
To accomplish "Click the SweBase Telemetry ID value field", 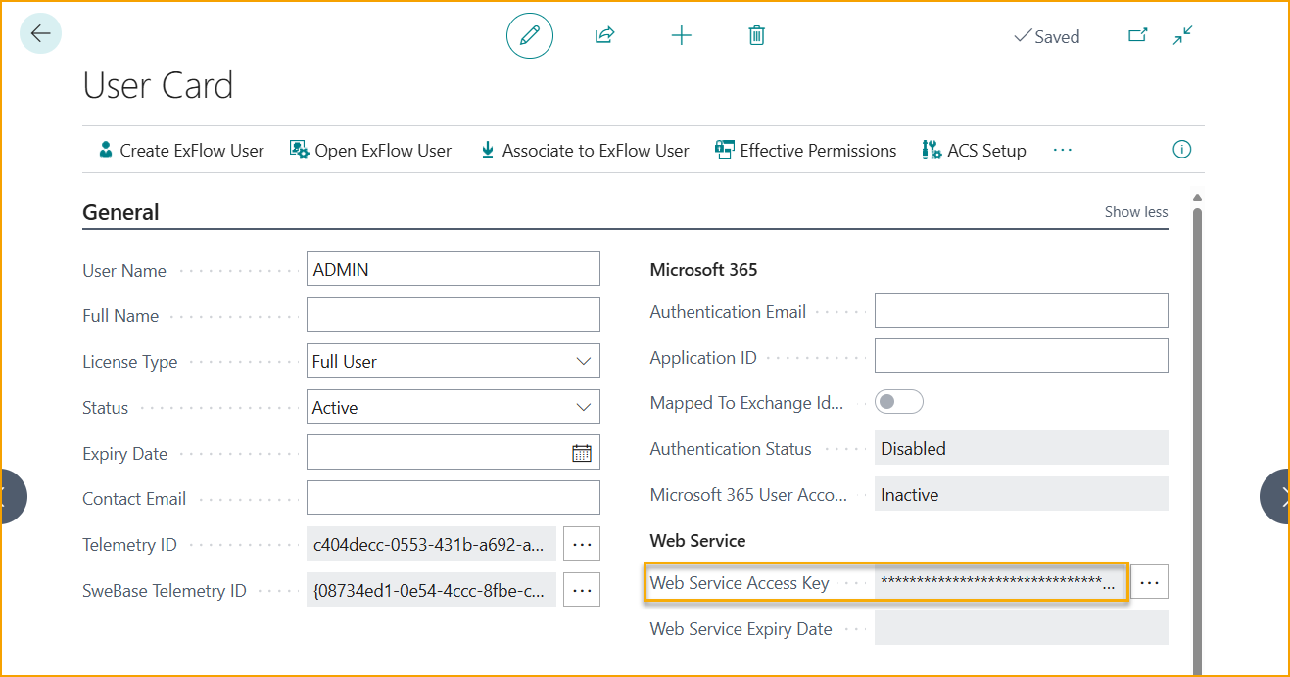I will click(x=432, y=589).
